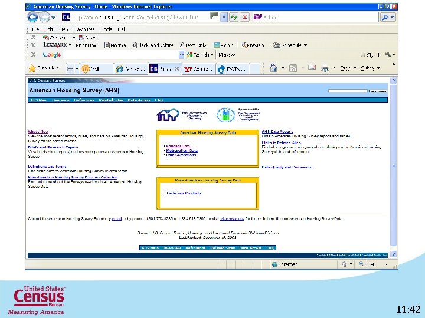The image size is (425, 318).
Task: Click the Order our Products link
Action: click(184, 193)
